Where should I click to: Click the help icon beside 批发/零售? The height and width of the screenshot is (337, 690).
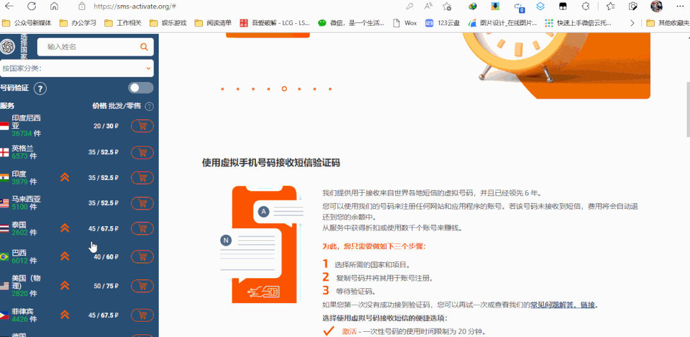150,106
